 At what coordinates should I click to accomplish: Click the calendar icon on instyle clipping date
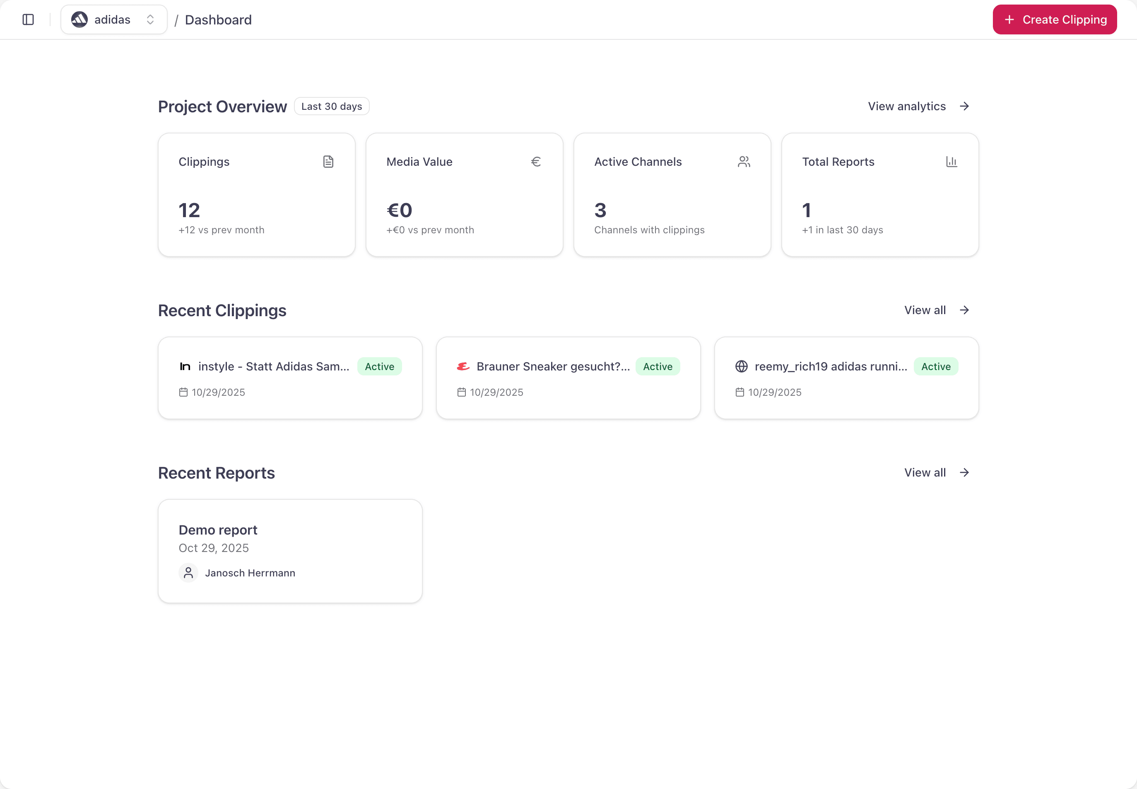tap(183, 392)
